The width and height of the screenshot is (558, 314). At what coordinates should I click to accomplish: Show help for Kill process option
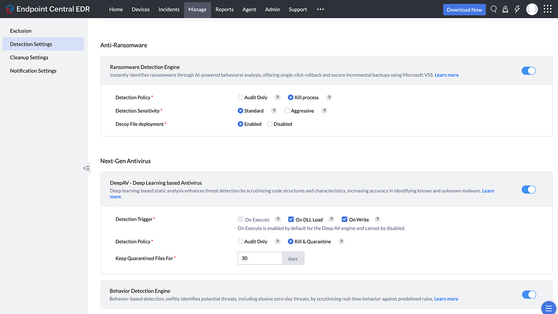pos(329,98)
